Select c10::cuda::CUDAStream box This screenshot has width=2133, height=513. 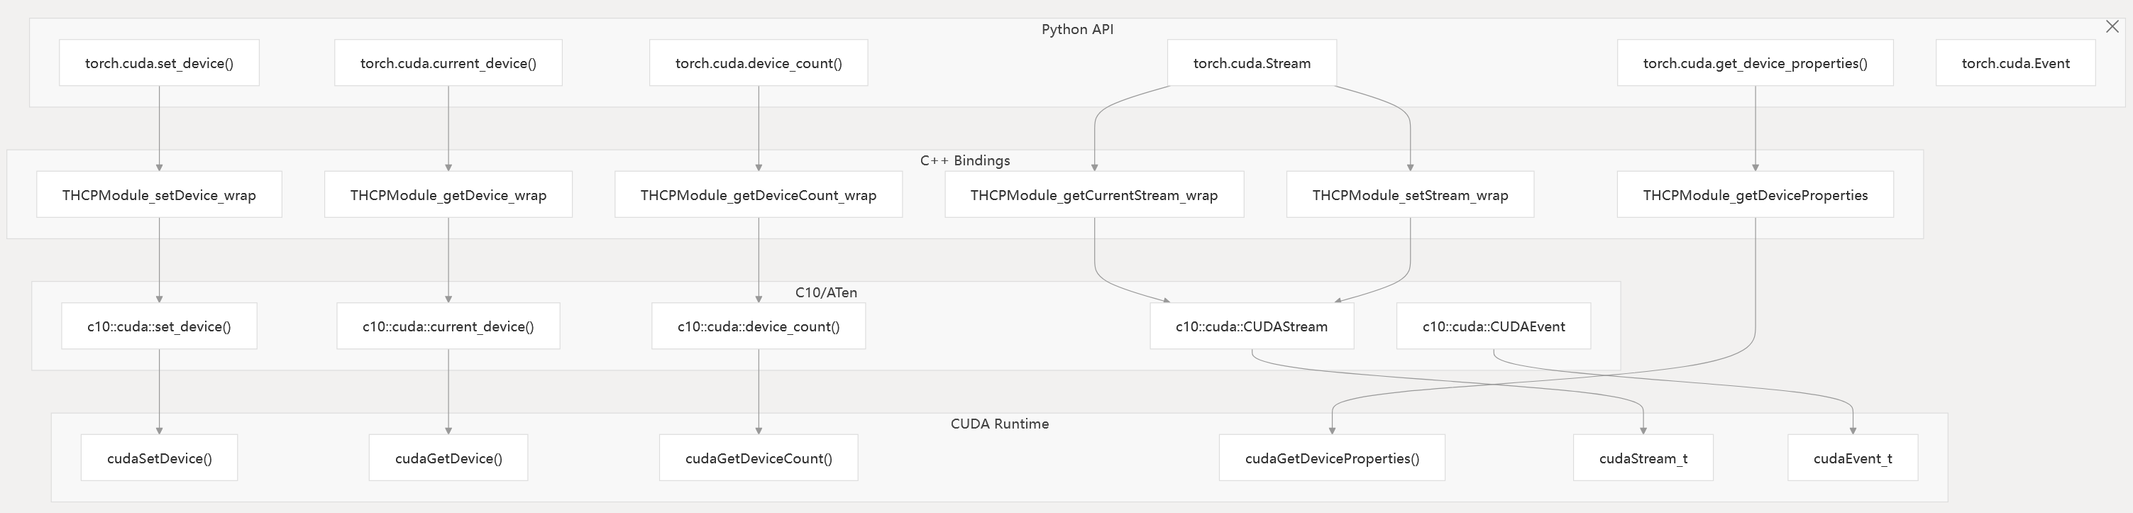pos(1251,326)
